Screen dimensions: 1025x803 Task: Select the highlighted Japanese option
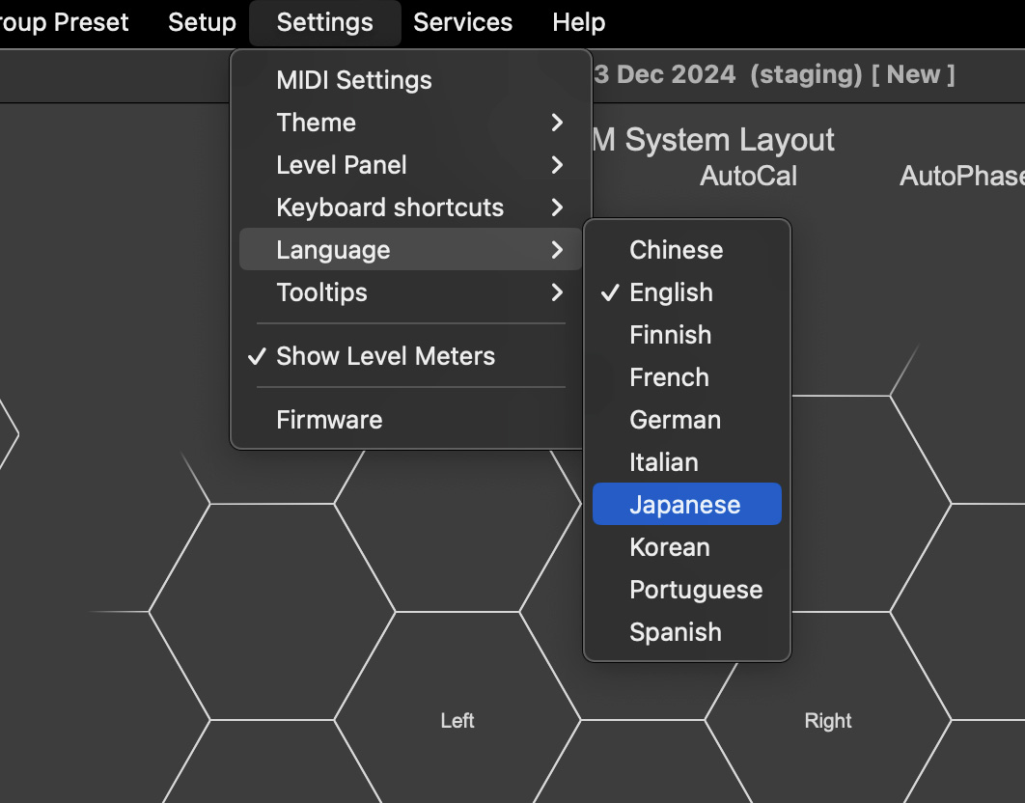(685, 505)
